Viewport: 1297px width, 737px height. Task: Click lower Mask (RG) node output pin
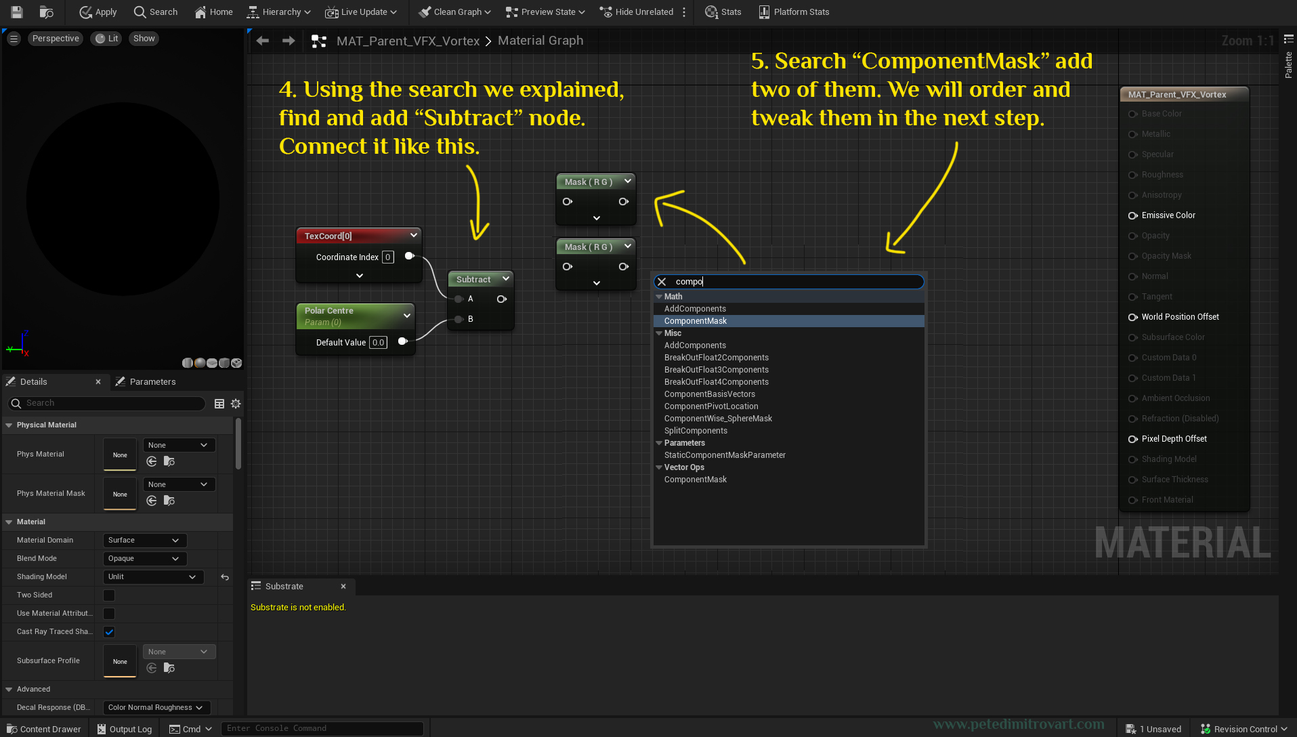[624, 266]
